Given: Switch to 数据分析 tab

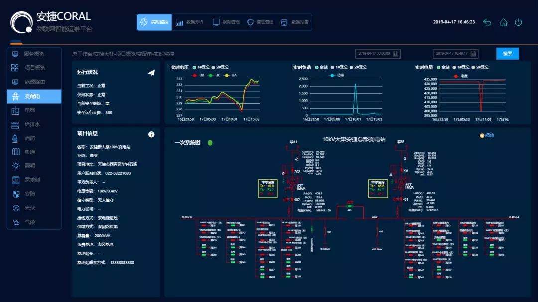Looking at the screenshot, I should (189, 22).
